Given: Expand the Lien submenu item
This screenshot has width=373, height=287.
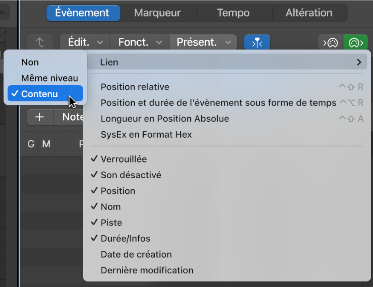Looking at the screenshot, I should point(227,62).
